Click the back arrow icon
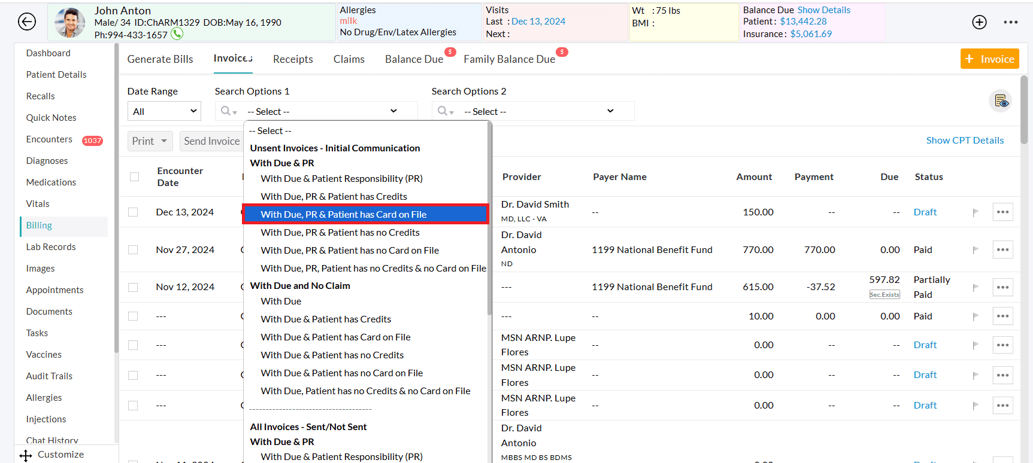The image size is (1033, 463). [x=27, y=22]
